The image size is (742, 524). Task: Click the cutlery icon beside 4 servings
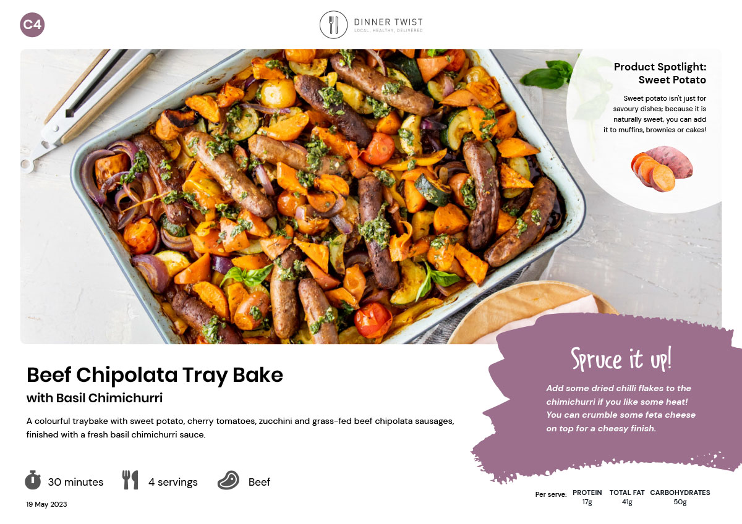[x=130, y=480]
